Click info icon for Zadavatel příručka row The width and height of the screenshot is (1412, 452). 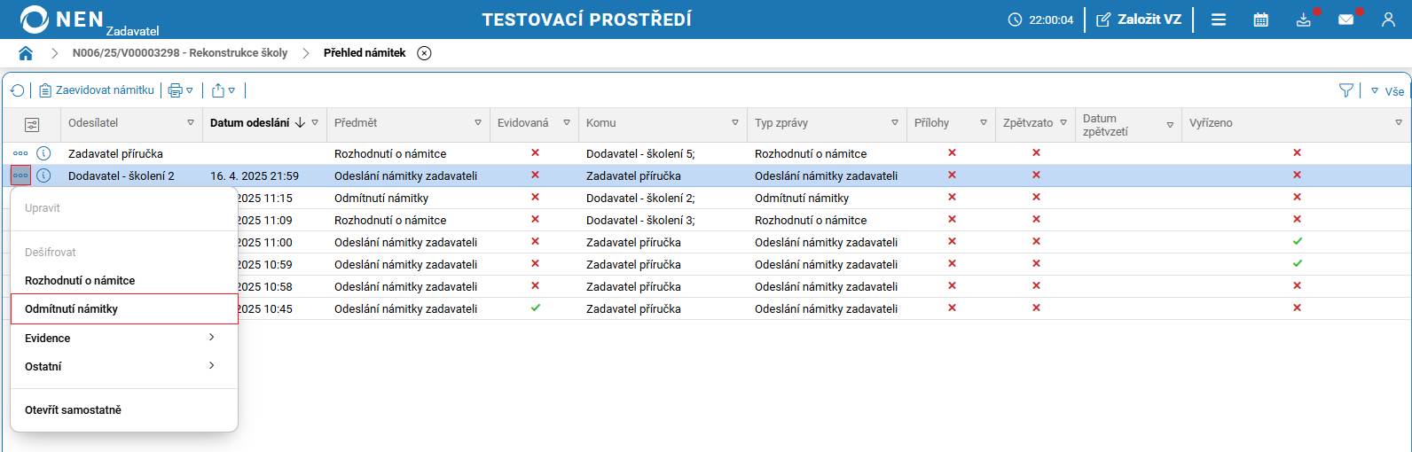(x=43, y=153)
